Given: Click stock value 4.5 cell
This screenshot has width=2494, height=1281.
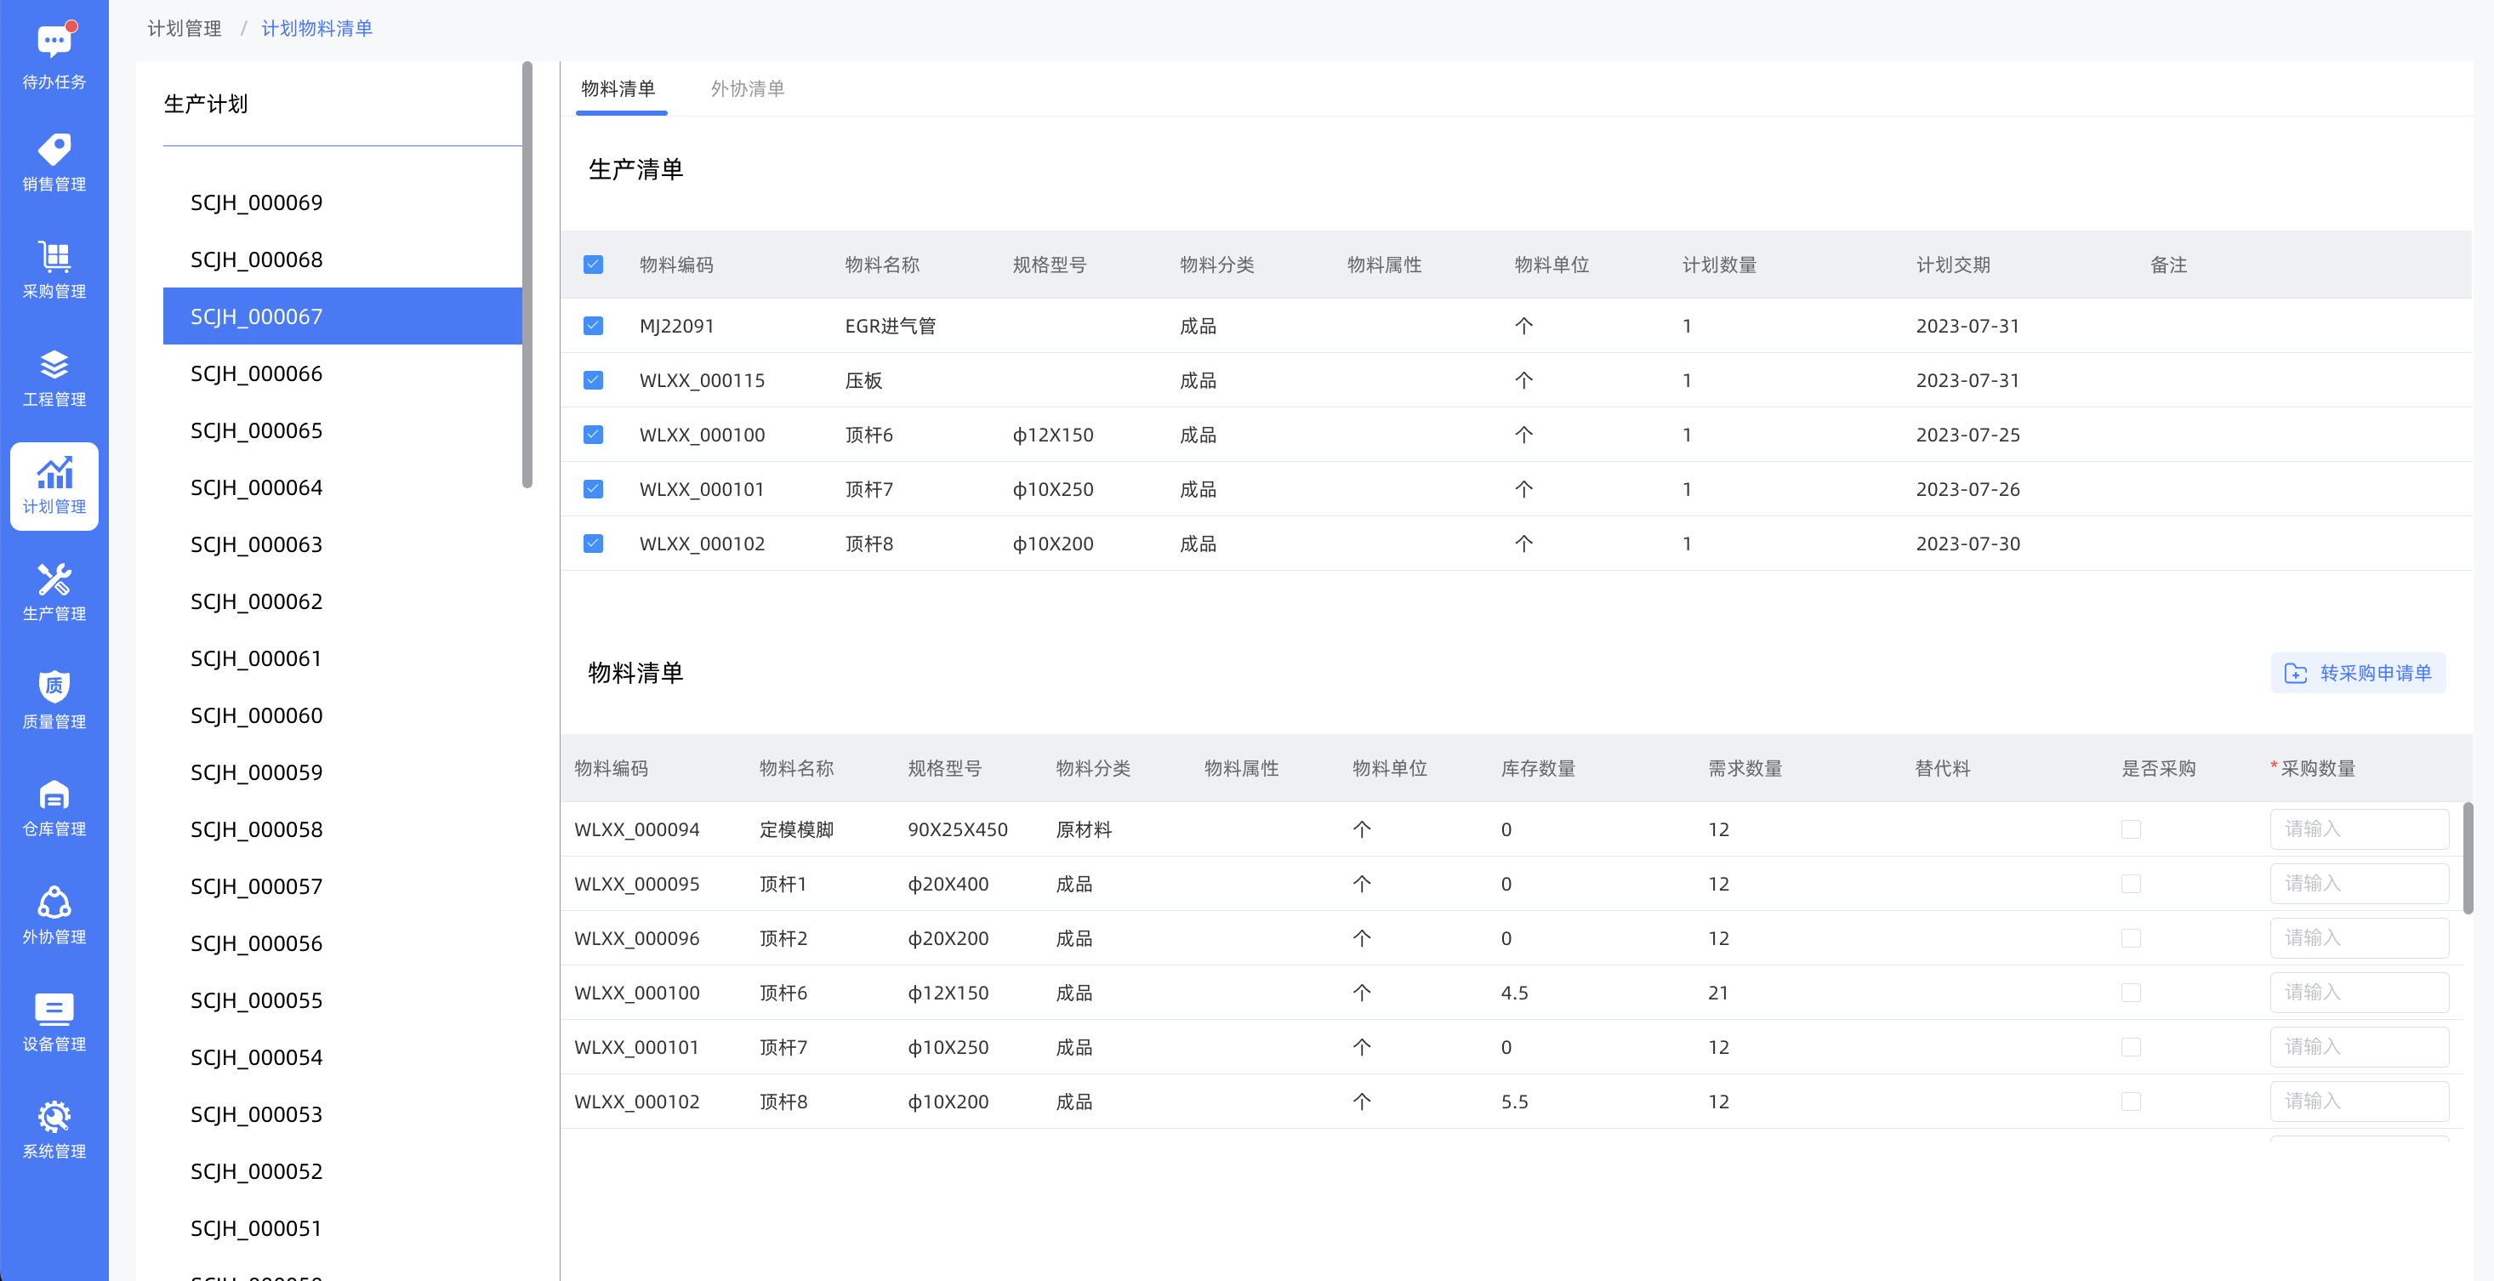Looking at the screenshot, I should (1514, 993).
